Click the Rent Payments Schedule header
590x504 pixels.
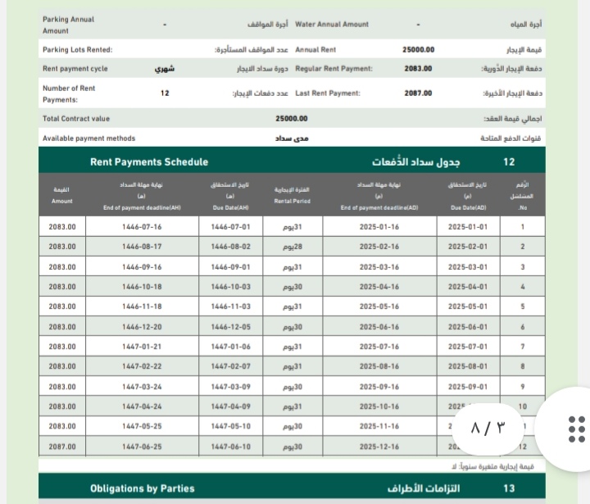click(x=149, y=162)
